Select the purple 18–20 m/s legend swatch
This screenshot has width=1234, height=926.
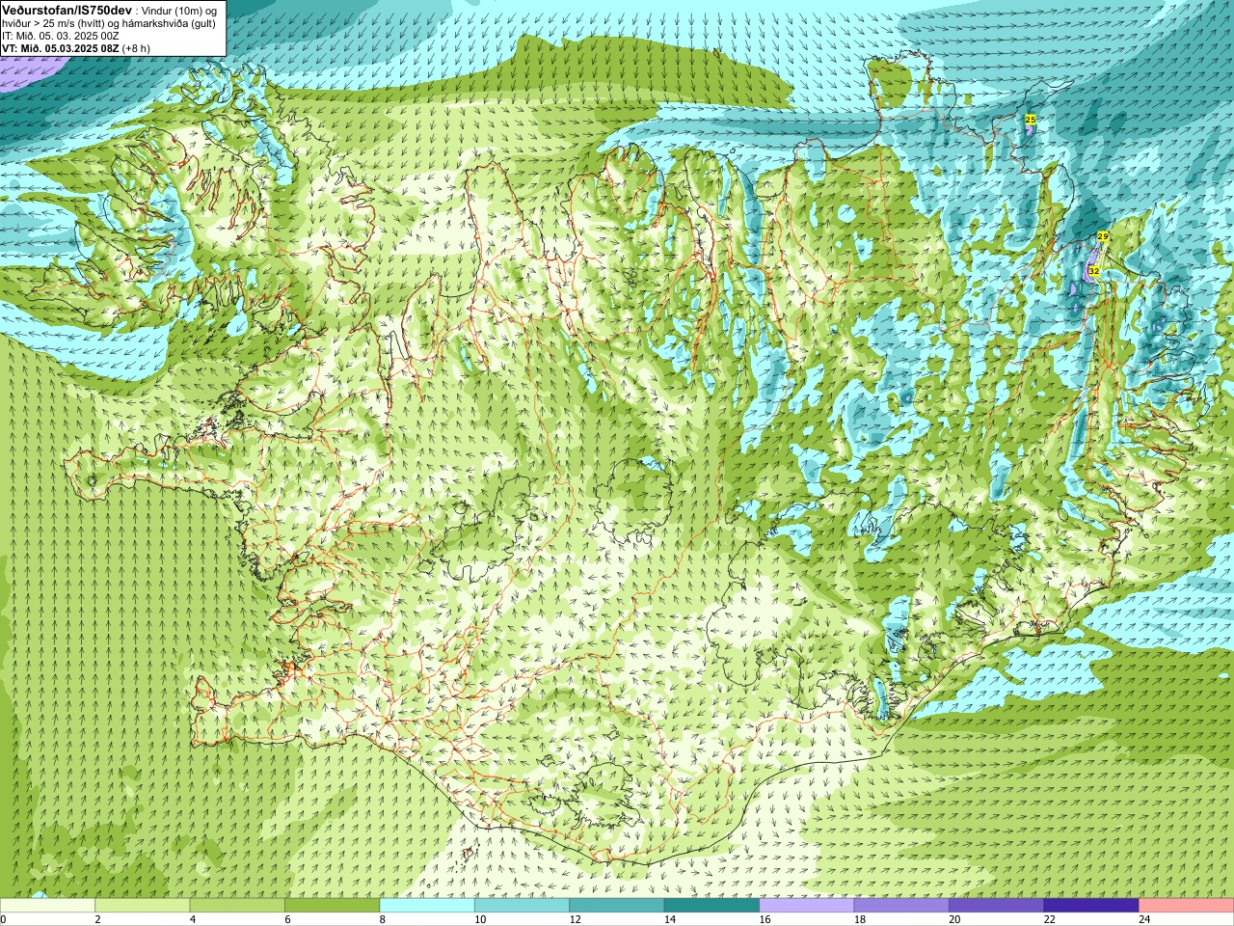coord(901,907)
